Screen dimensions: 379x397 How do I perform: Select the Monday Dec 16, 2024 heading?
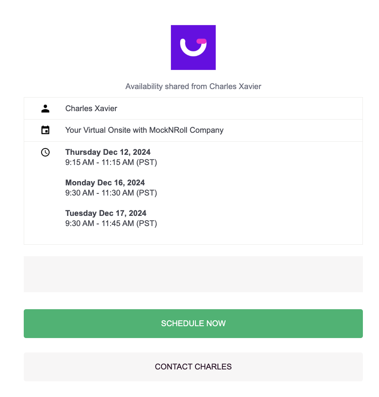click(105, 183)
